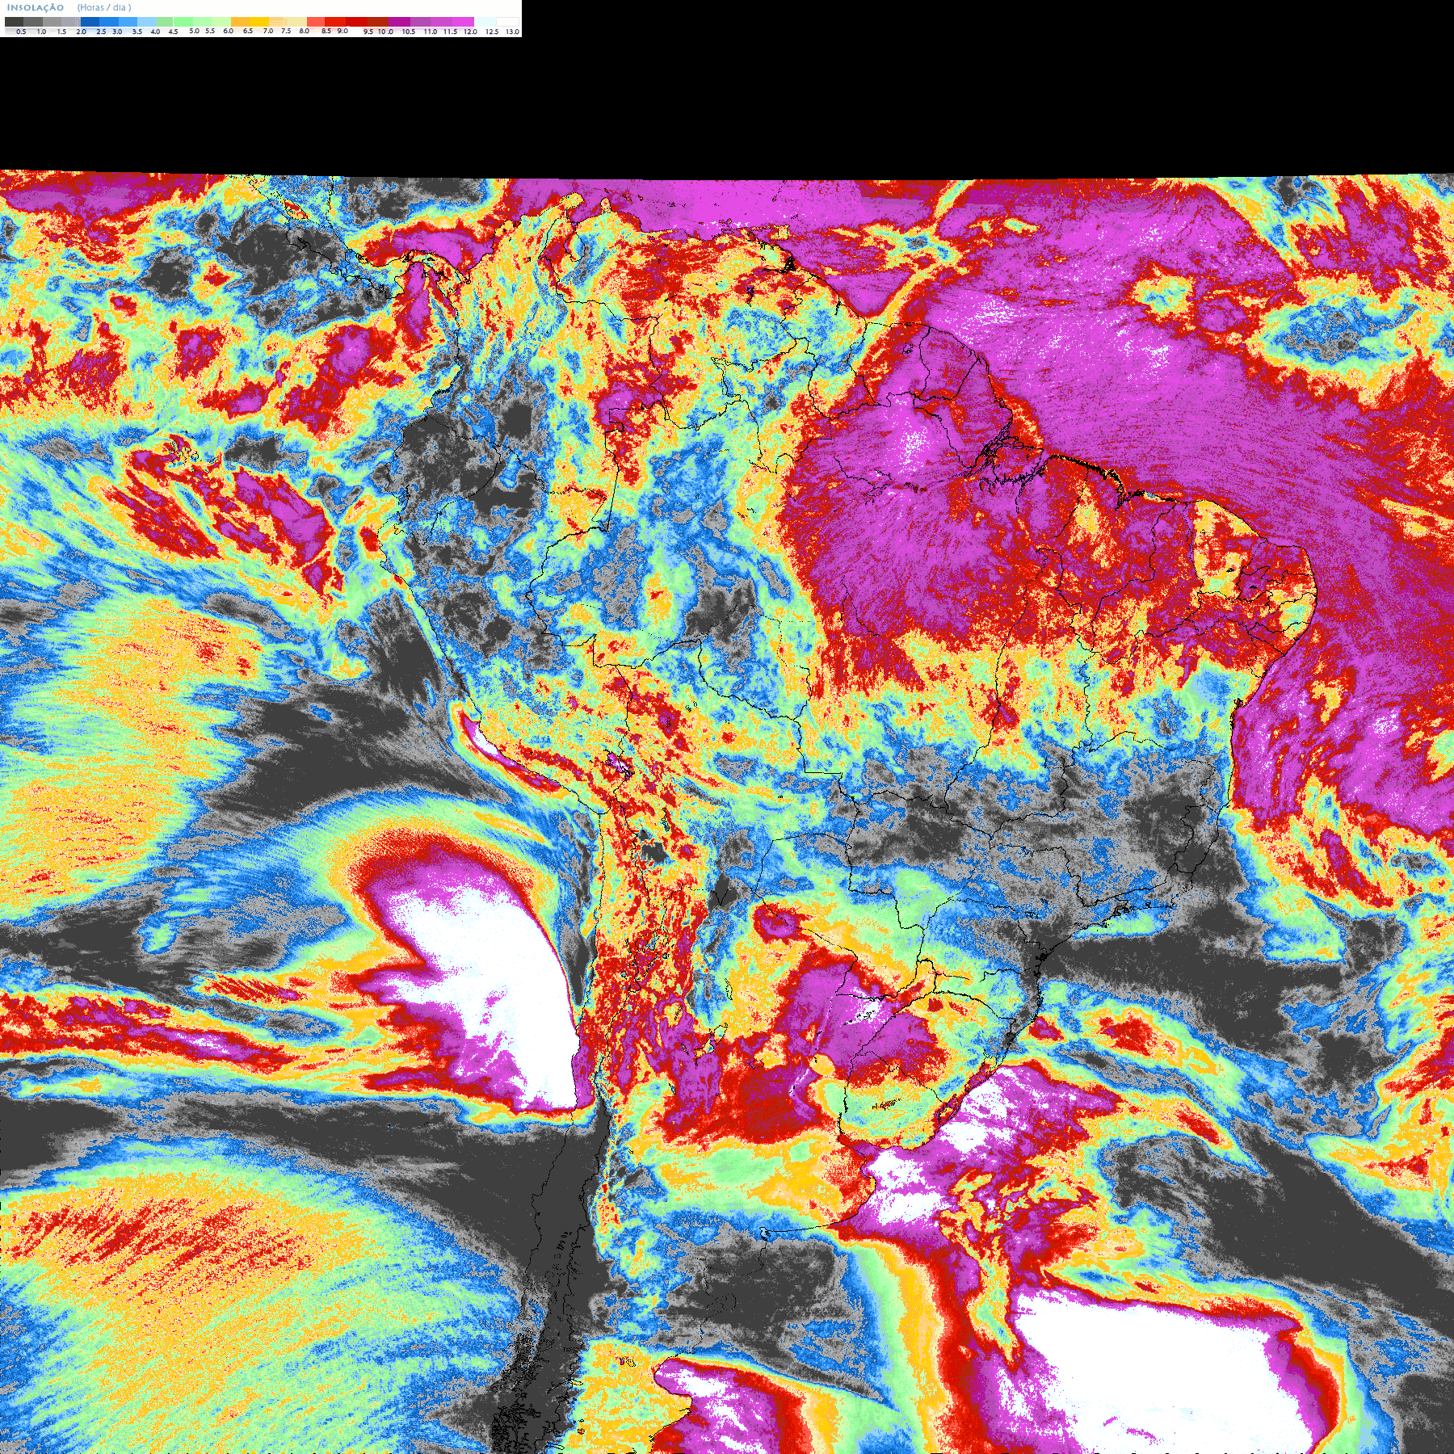1454x1454 pixels.
Task: Click the 2.5 scale label
Action: point(101,32)
